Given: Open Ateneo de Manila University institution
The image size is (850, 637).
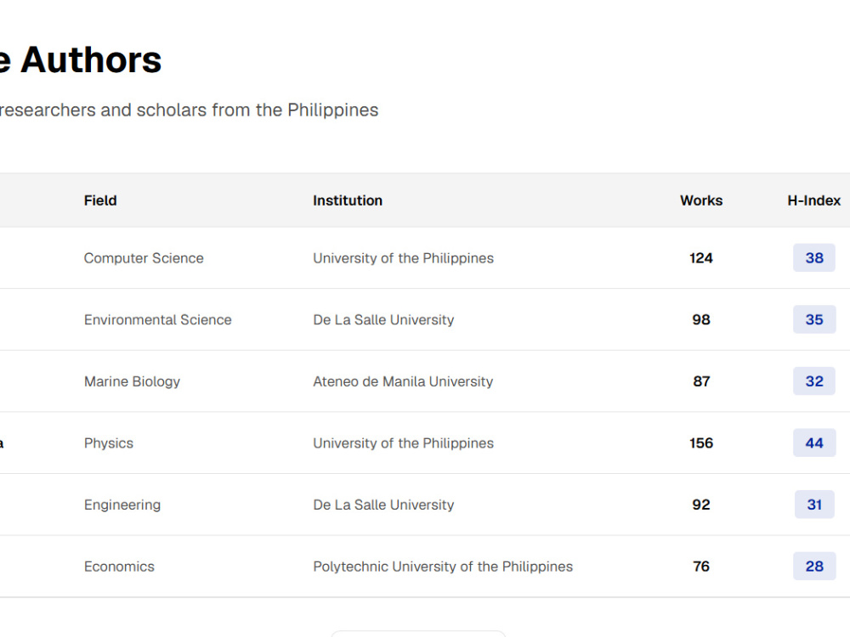Looking at the screenshot, I should tap(403, 382).
